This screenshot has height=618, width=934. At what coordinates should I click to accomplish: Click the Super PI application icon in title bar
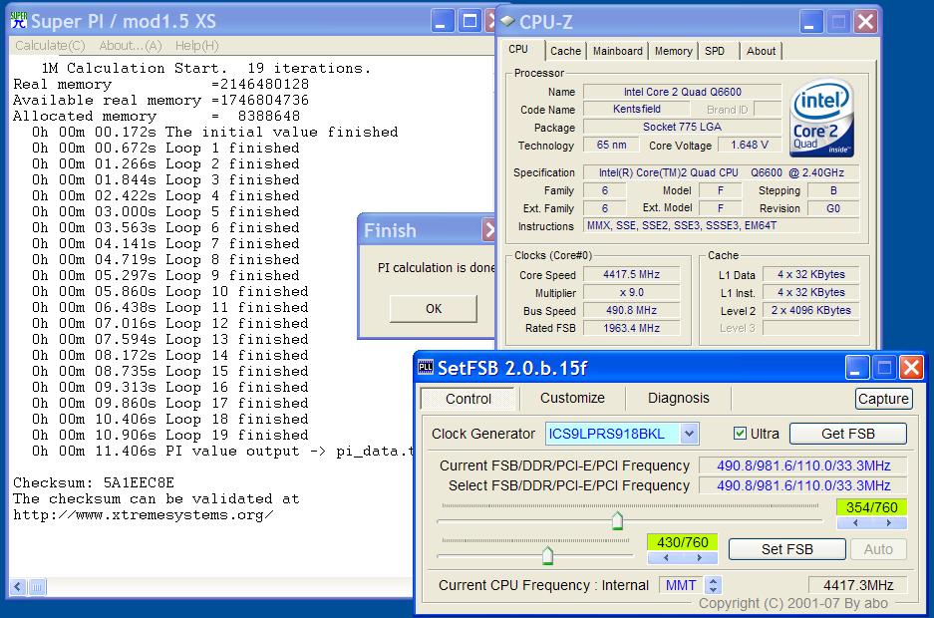[x=19, y=20]
